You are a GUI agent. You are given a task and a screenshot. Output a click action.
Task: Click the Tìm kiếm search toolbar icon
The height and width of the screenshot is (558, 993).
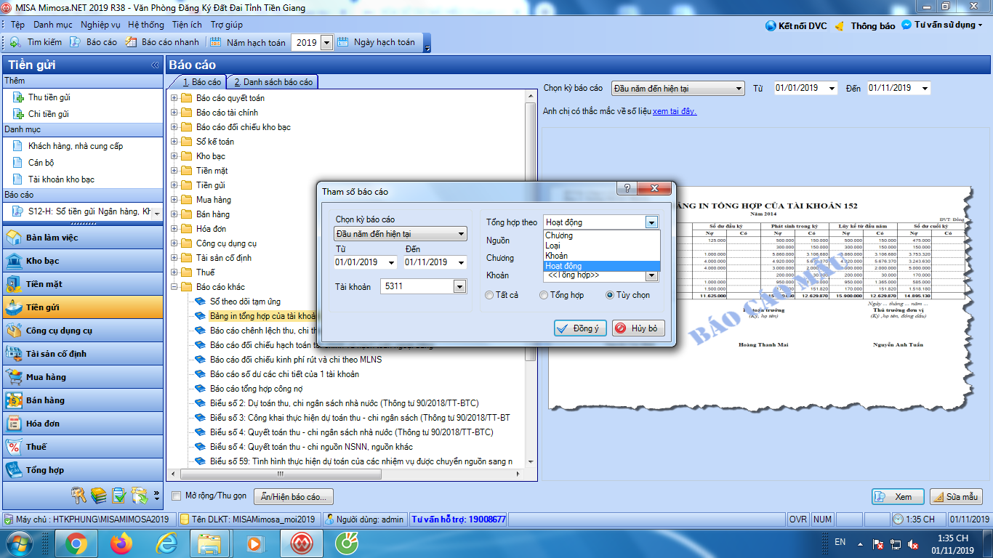[16, 42]
